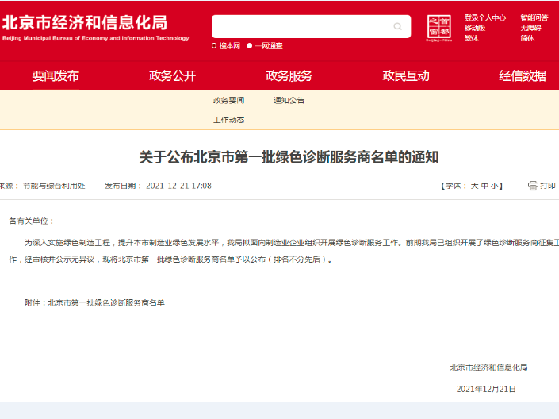Open the 政务公开 navigation menu
The width and height of the screenshot is (559, 419).
pos(172,76)
